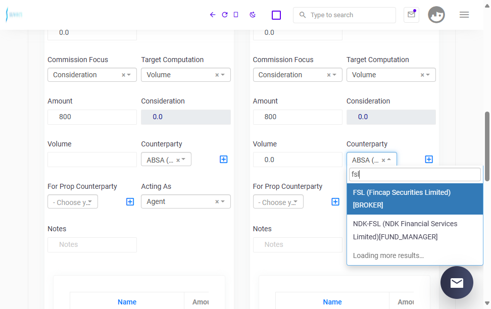
Task: Clear right Counterparty ABSA selection
Action: coord(383,160)
